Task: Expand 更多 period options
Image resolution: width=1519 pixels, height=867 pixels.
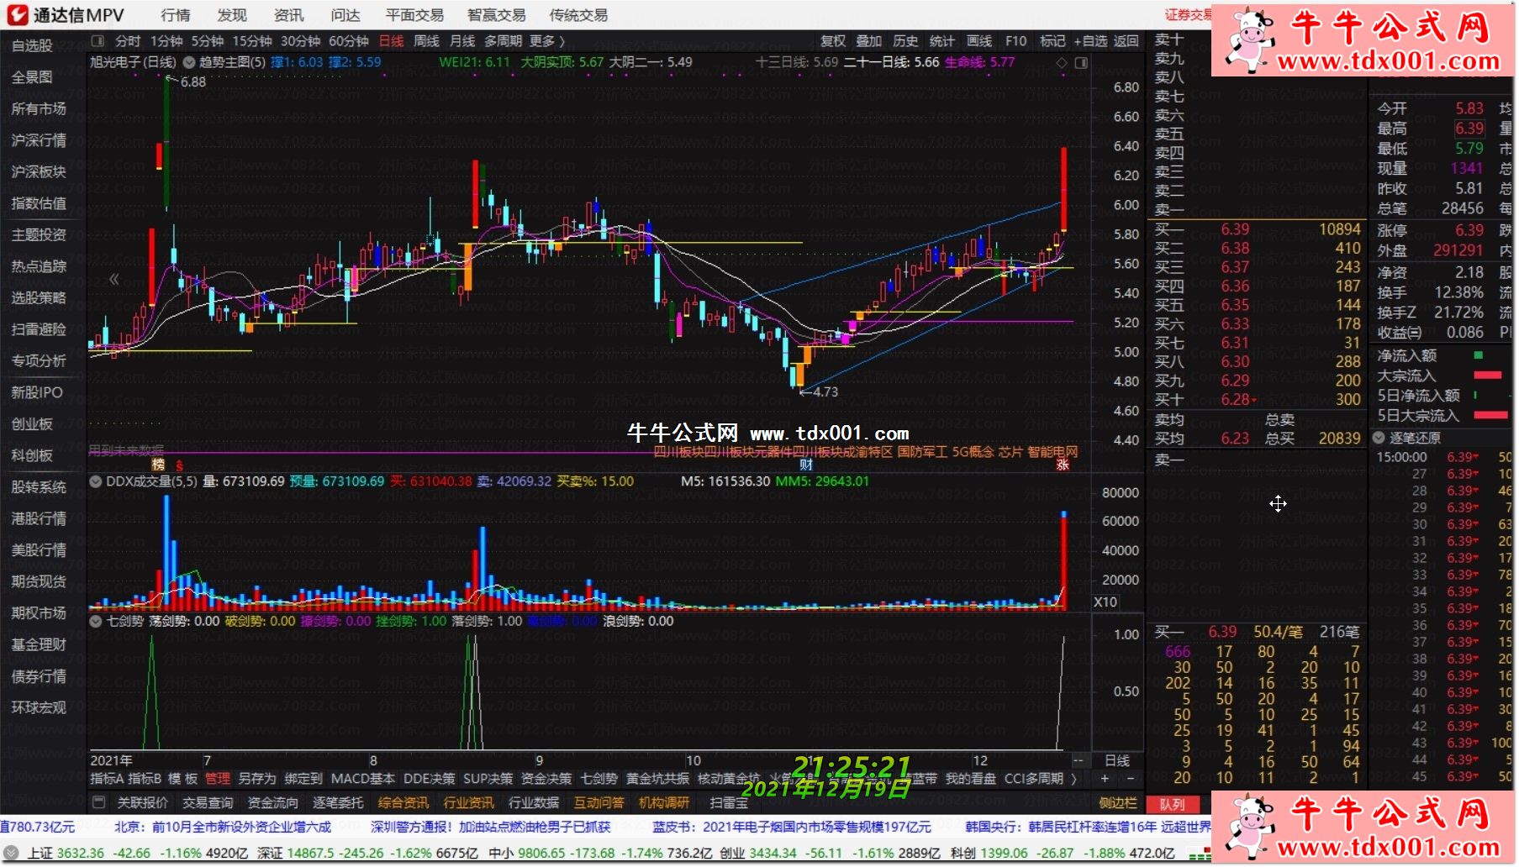Action: click(x=546, y=40)
